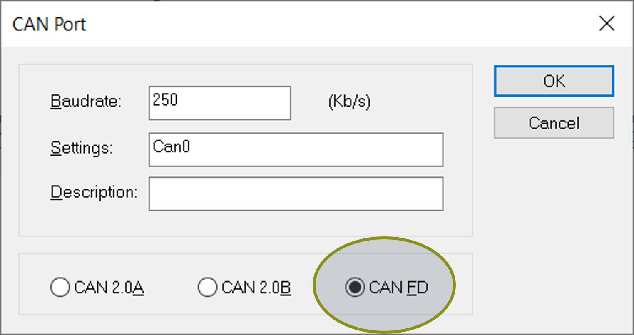Click the empty Description field

pyautogui.click(x=296, y=194)
